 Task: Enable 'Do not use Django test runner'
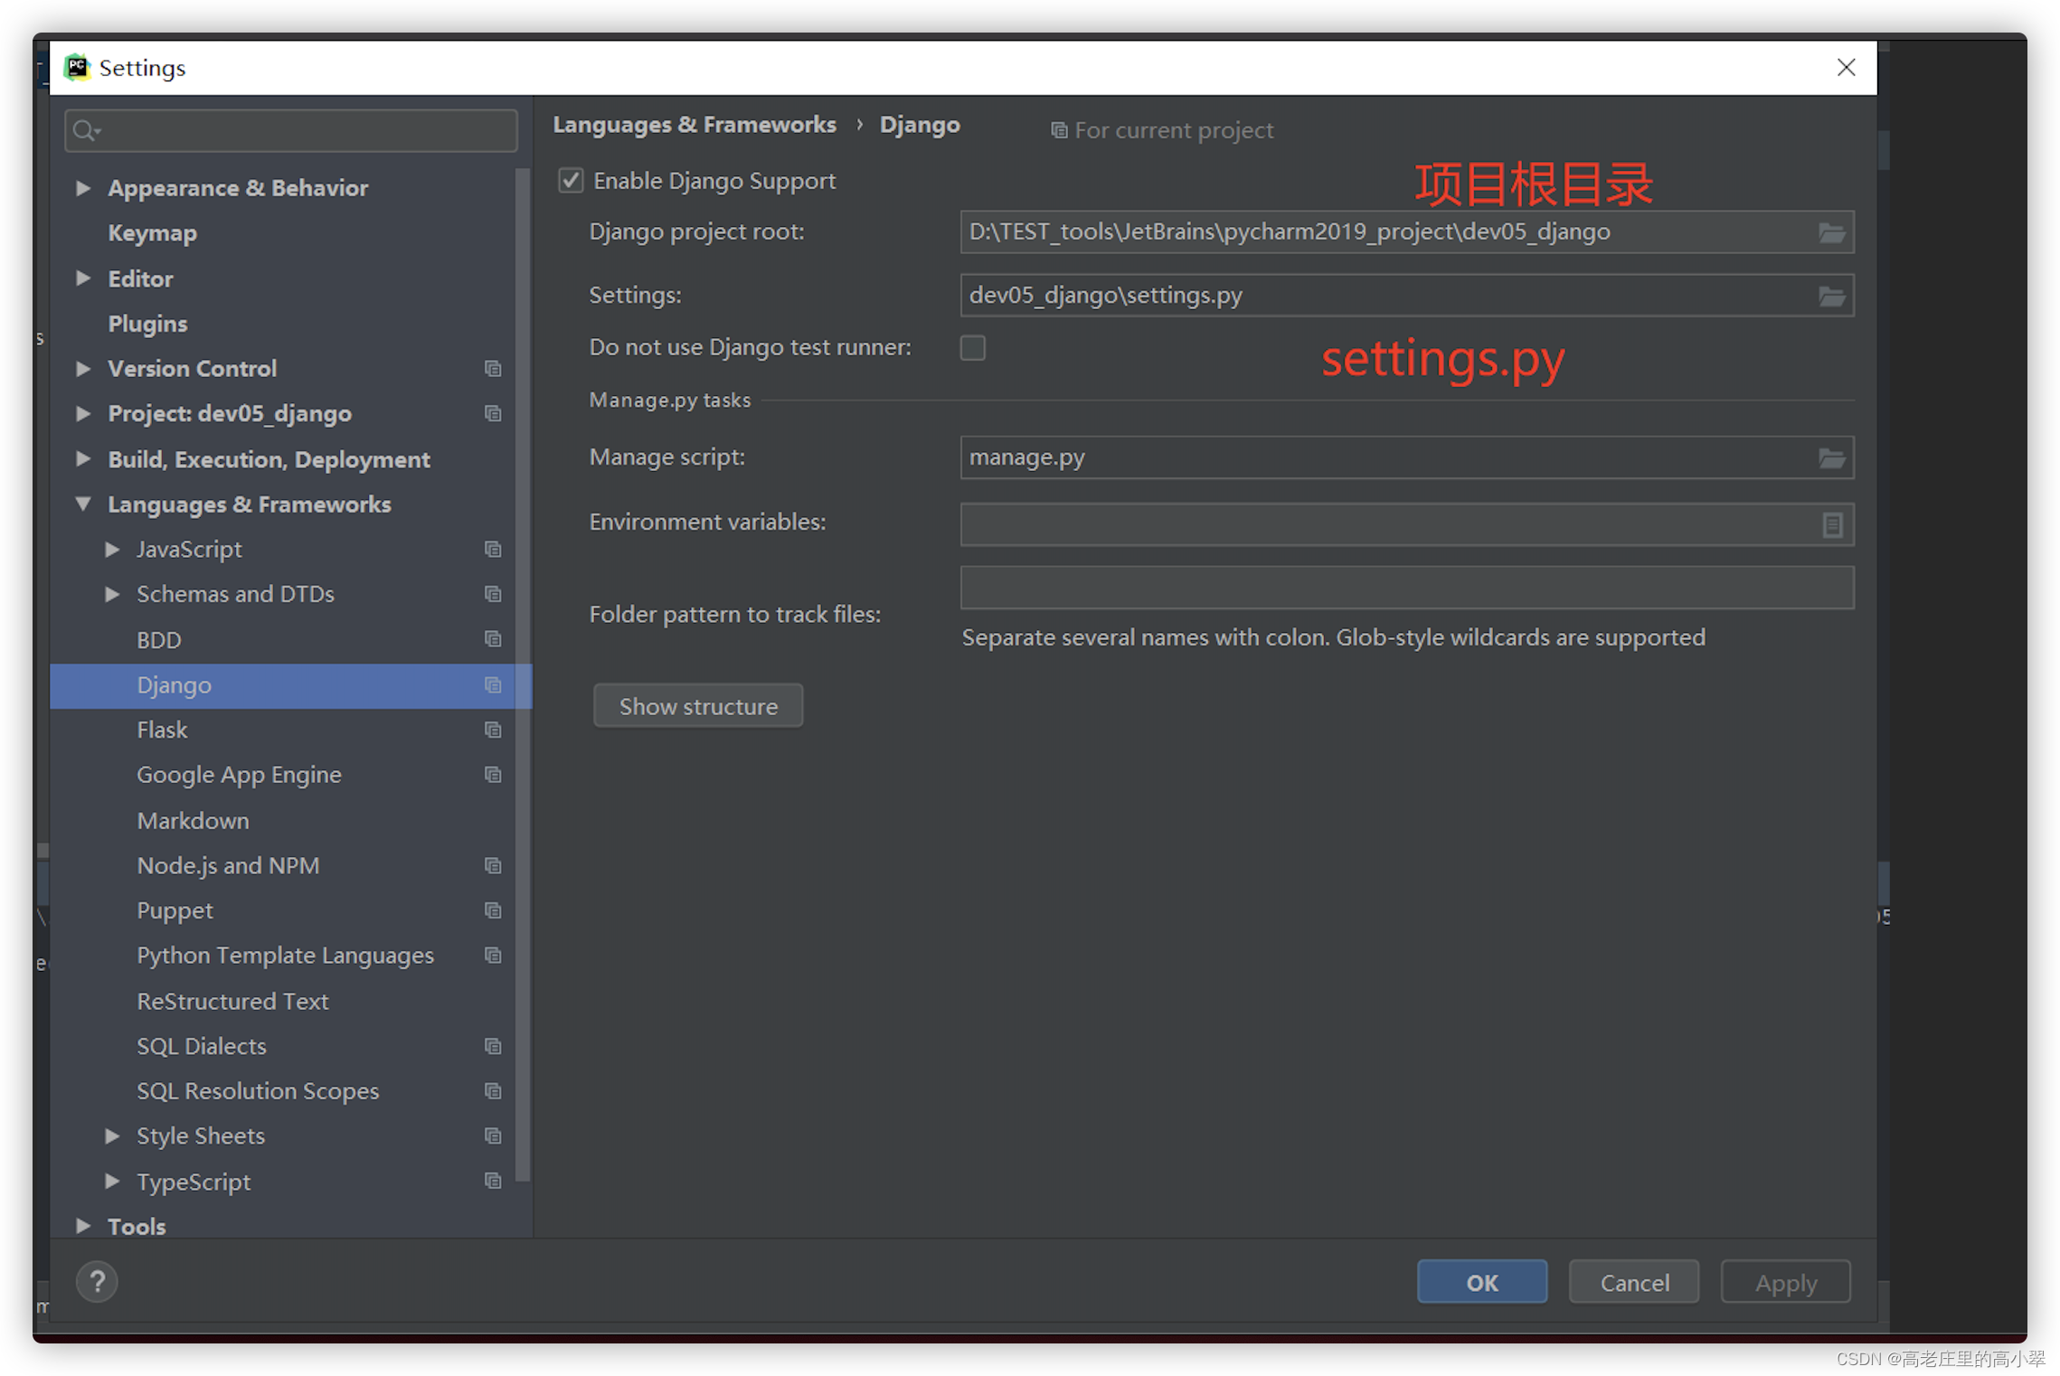point(973,347)
